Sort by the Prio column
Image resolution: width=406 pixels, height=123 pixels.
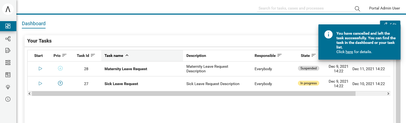pyautogui.click(x=64, y=55)
